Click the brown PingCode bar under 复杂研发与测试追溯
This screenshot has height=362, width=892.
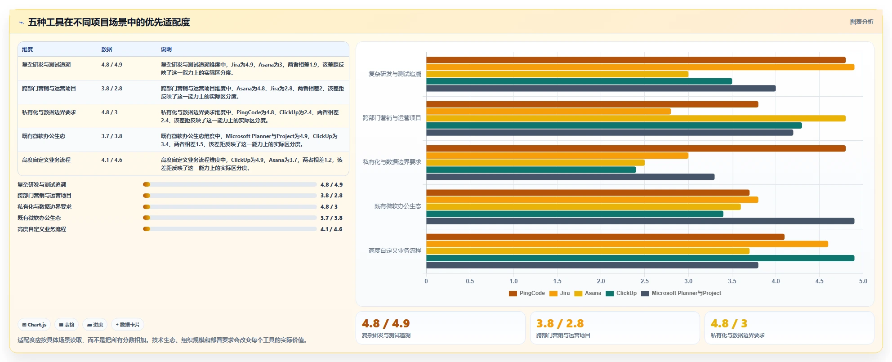[636, 60]
